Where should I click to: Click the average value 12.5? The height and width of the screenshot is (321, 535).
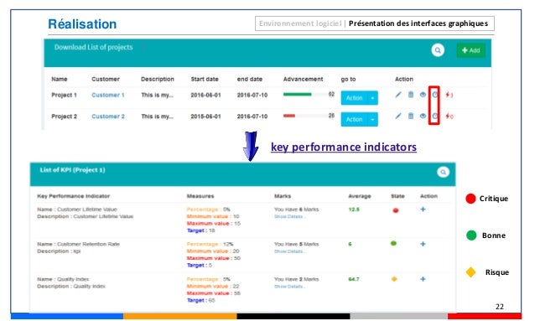(354, 209)
